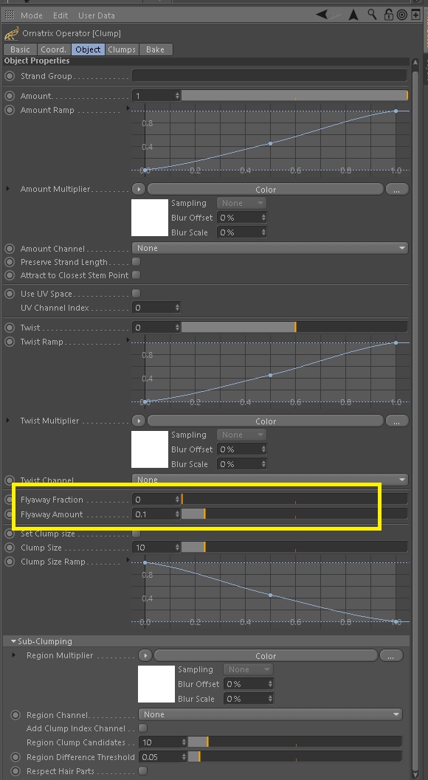Enable Respect Hair Parts checkbox
Image resolution: width=428 pixels, height=780 pixels.
pyautogui.click(x=143, y=771)
